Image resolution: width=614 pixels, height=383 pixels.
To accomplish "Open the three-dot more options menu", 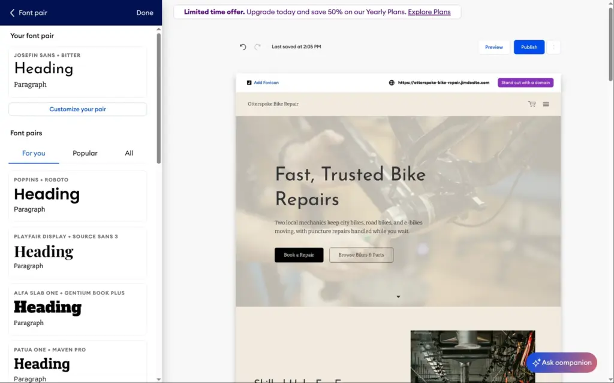I will point(553,47).
